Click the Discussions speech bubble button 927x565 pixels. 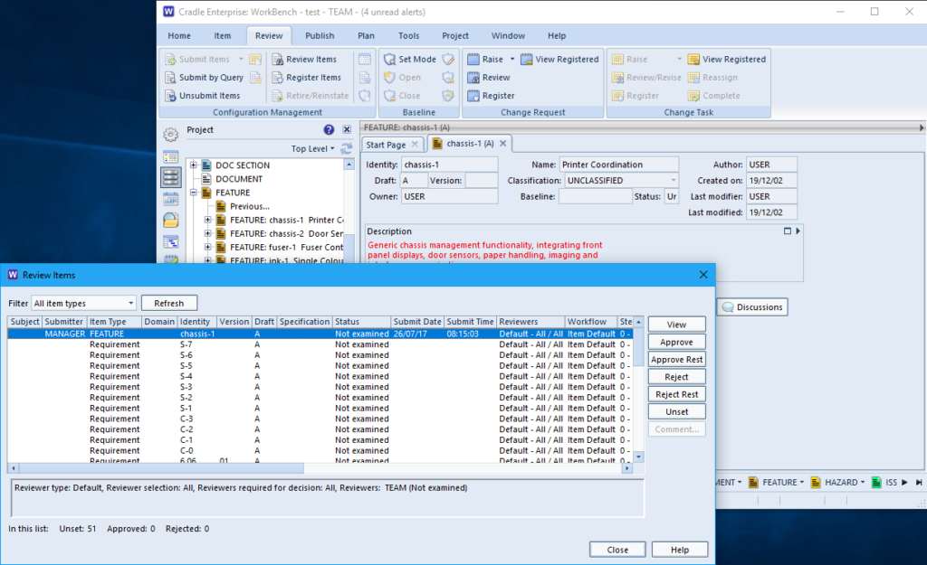coord(752,307)
